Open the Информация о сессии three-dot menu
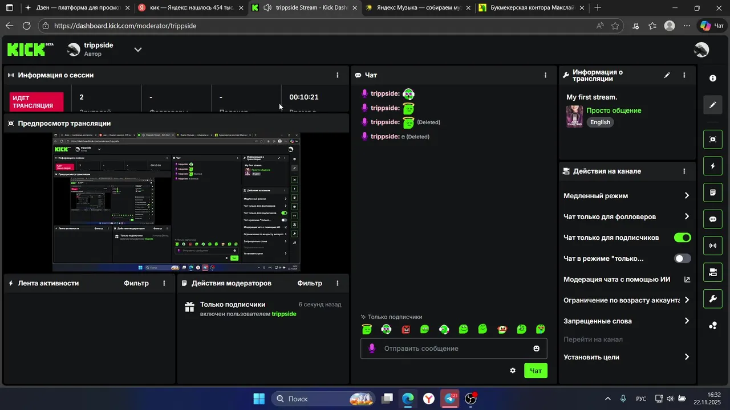Image resolution: width=730 pixels, height=410 pixels. click(338, 75)
